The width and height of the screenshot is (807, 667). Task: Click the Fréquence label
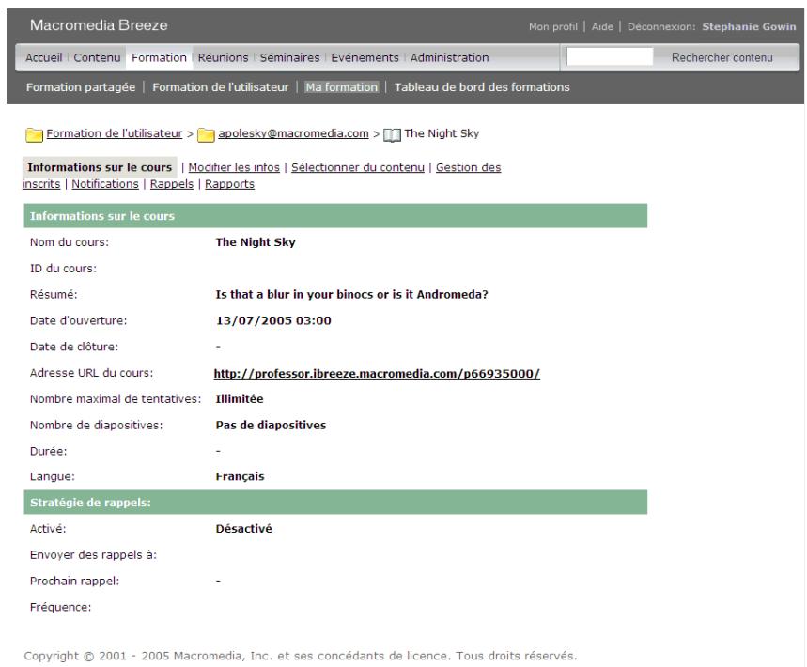click(61, 607)
